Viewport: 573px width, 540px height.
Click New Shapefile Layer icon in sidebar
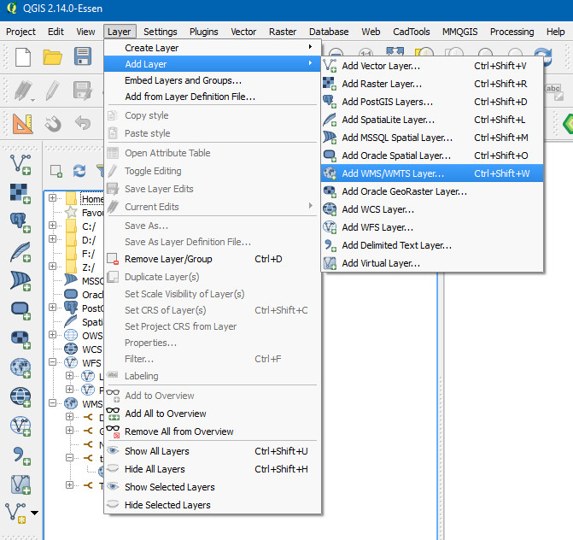[x=15, y=514]
